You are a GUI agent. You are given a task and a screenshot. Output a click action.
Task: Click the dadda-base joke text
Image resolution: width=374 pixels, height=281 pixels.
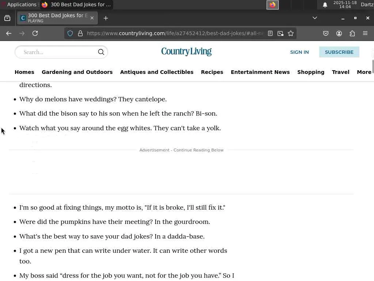coord(112,236)
